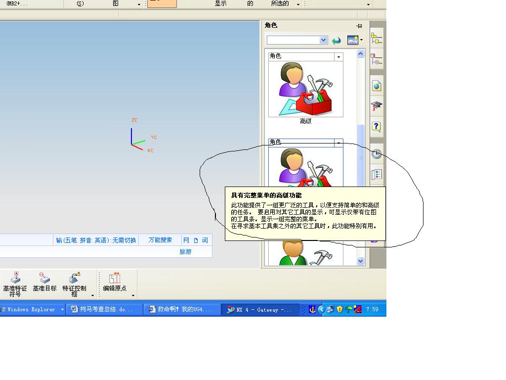The width and height of the screenshot is (506, 380).
Task: Click the 所选的 toolbar label at top
Action: pos(280,3)
